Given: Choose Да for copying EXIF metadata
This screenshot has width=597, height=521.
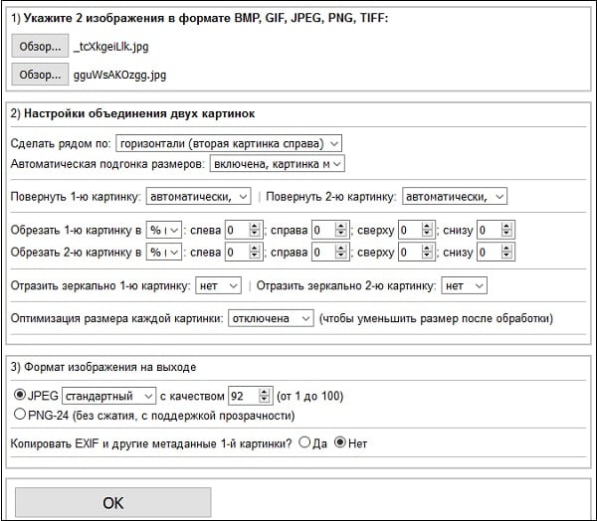Looking at the screenshot, I should click(x=304, y=442).
